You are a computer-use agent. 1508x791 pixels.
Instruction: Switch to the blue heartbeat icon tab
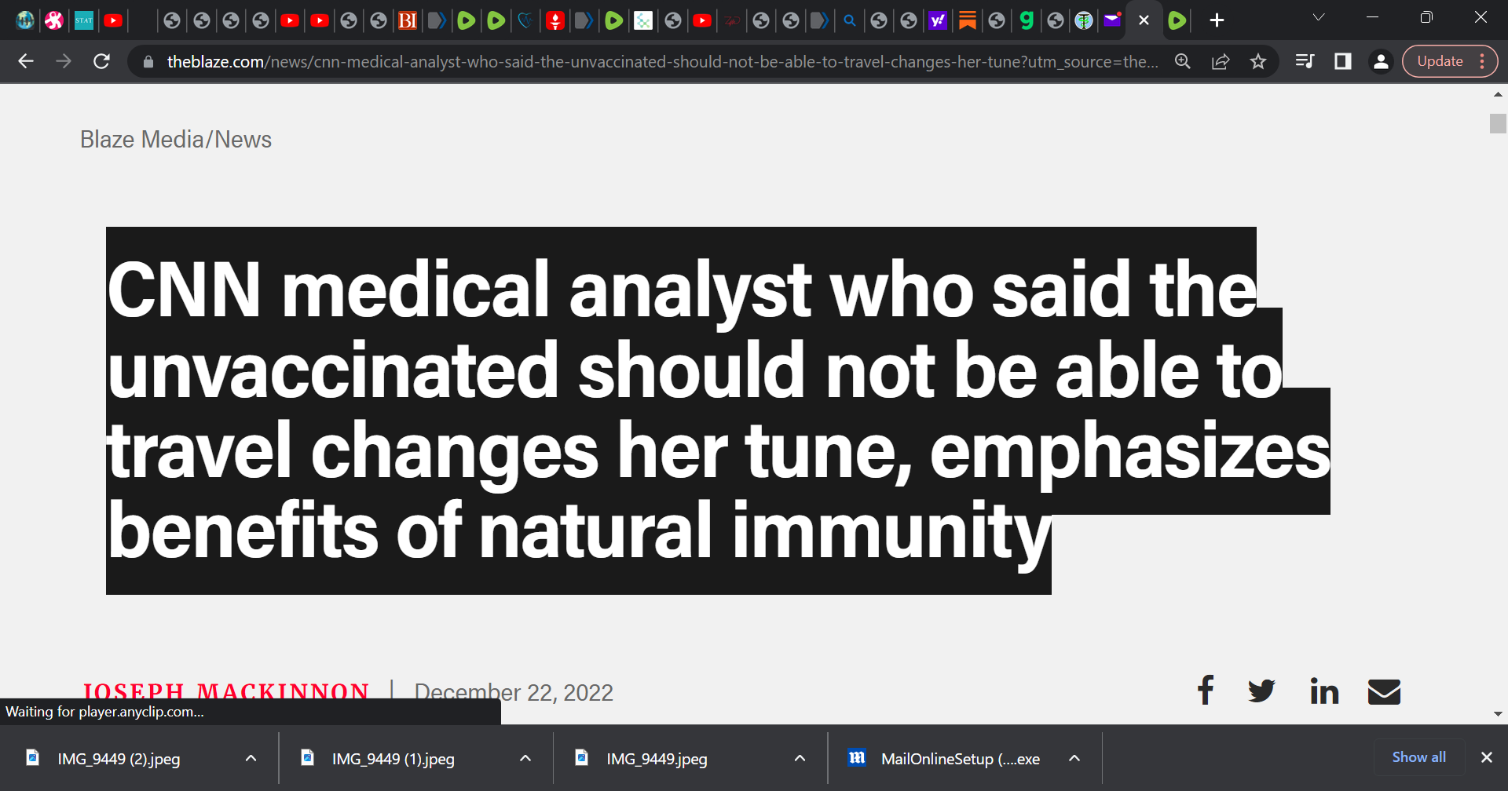(525, 20)
